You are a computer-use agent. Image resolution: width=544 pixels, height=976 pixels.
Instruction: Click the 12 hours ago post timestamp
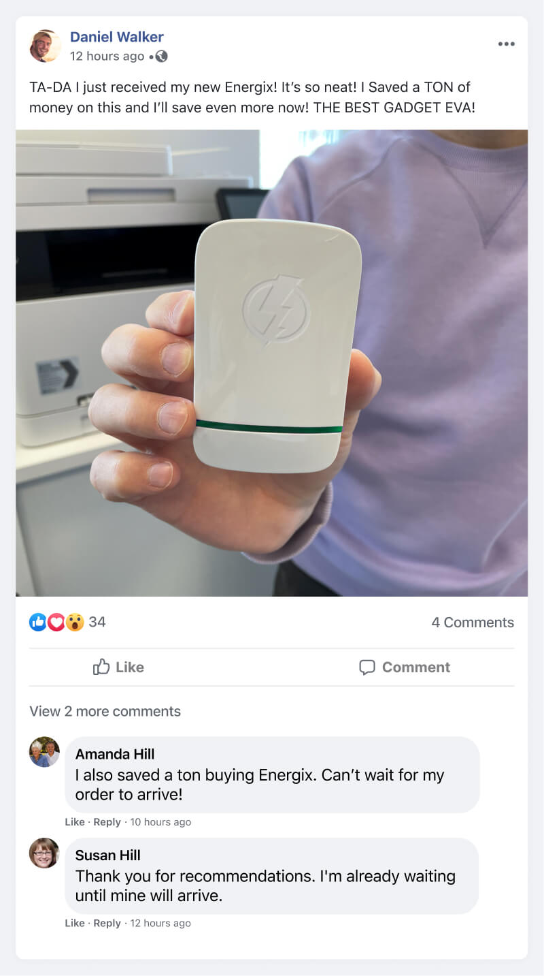click(x=107, y=57)
